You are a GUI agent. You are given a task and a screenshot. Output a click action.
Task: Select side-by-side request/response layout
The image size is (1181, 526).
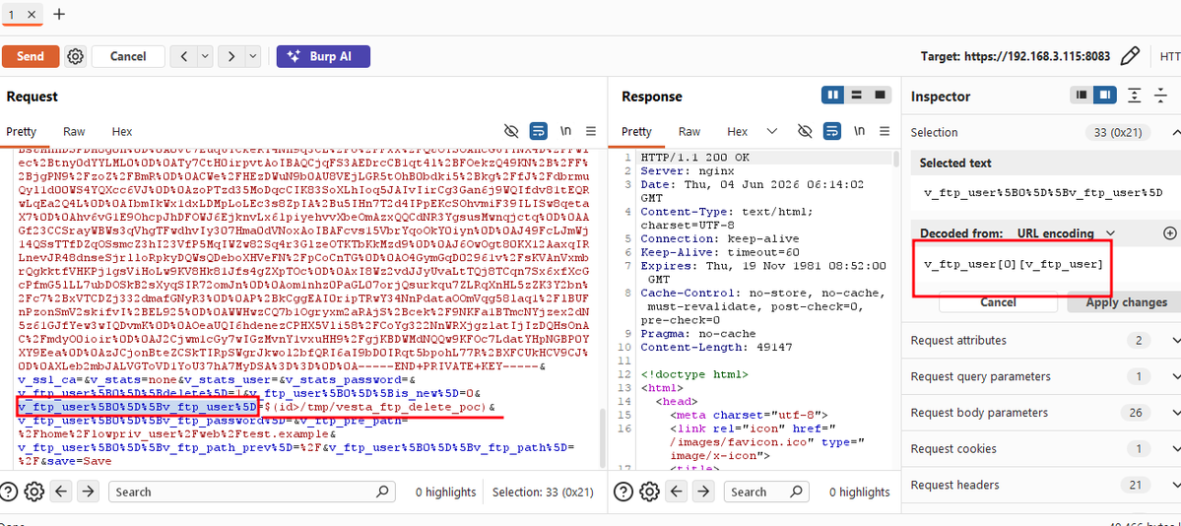pos(833,96)
